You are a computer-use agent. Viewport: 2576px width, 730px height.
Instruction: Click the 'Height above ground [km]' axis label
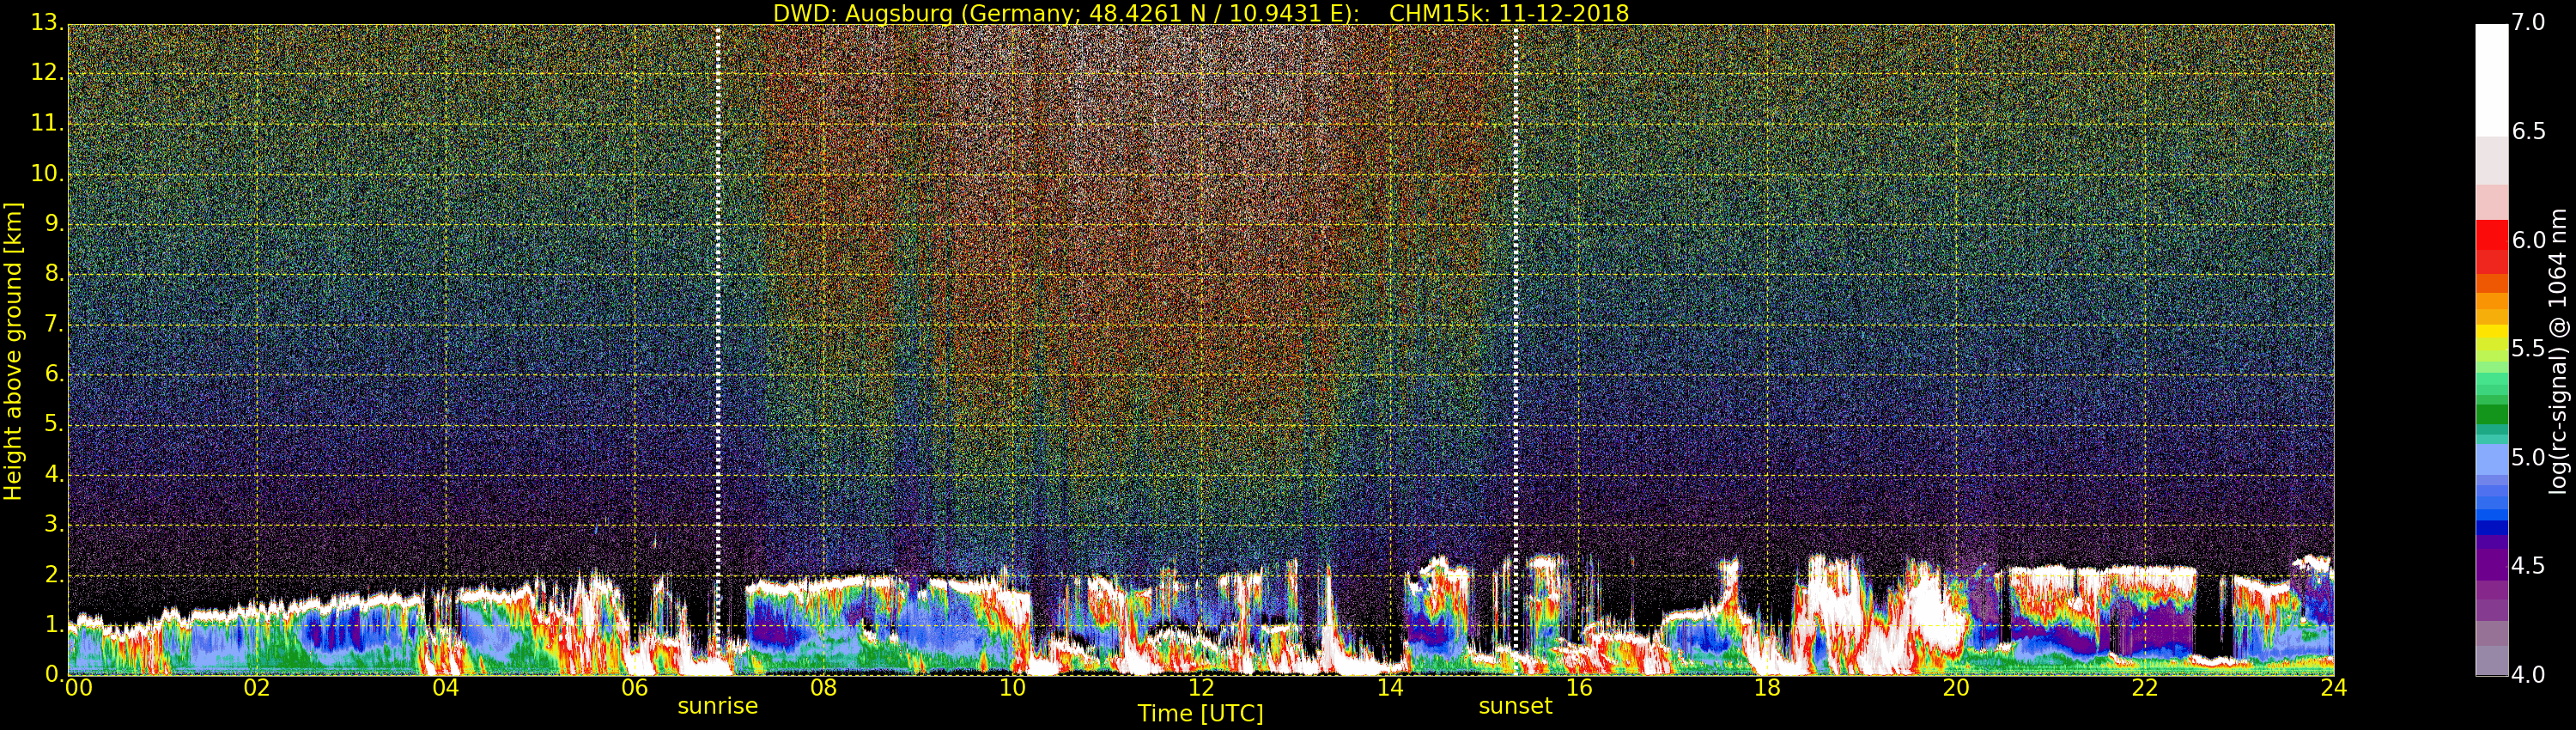click(x=13, y=351)
